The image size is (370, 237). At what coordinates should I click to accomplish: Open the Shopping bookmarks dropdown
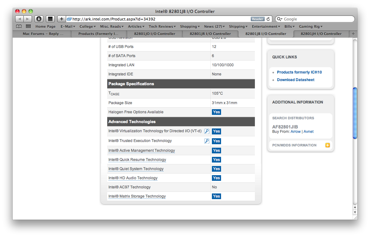(x=190, y=27)
